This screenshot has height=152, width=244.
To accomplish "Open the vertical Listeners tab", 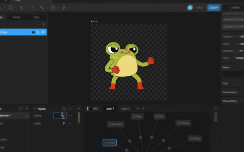I will click(x=79, y=118).
